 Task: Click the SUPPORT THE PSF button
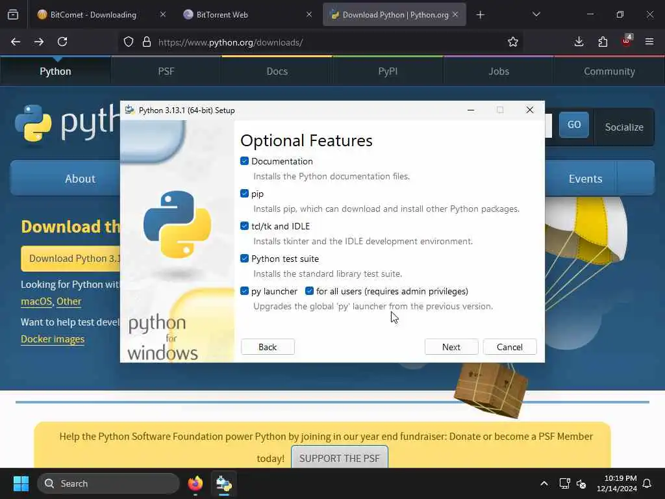pos(339,458)
